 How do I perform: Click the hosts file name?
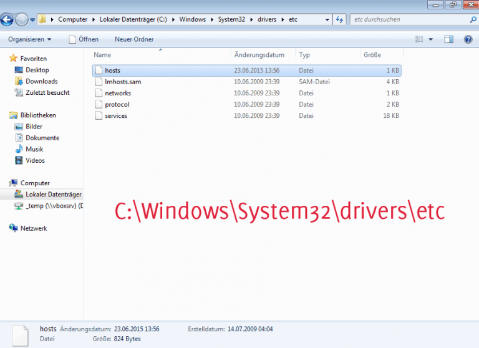[112, 70]
